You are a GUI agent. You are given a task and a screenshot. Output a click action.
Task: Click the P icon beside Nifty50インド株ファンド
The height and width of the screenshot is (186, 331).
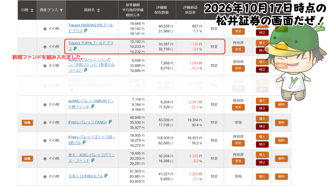click(93, 106)
